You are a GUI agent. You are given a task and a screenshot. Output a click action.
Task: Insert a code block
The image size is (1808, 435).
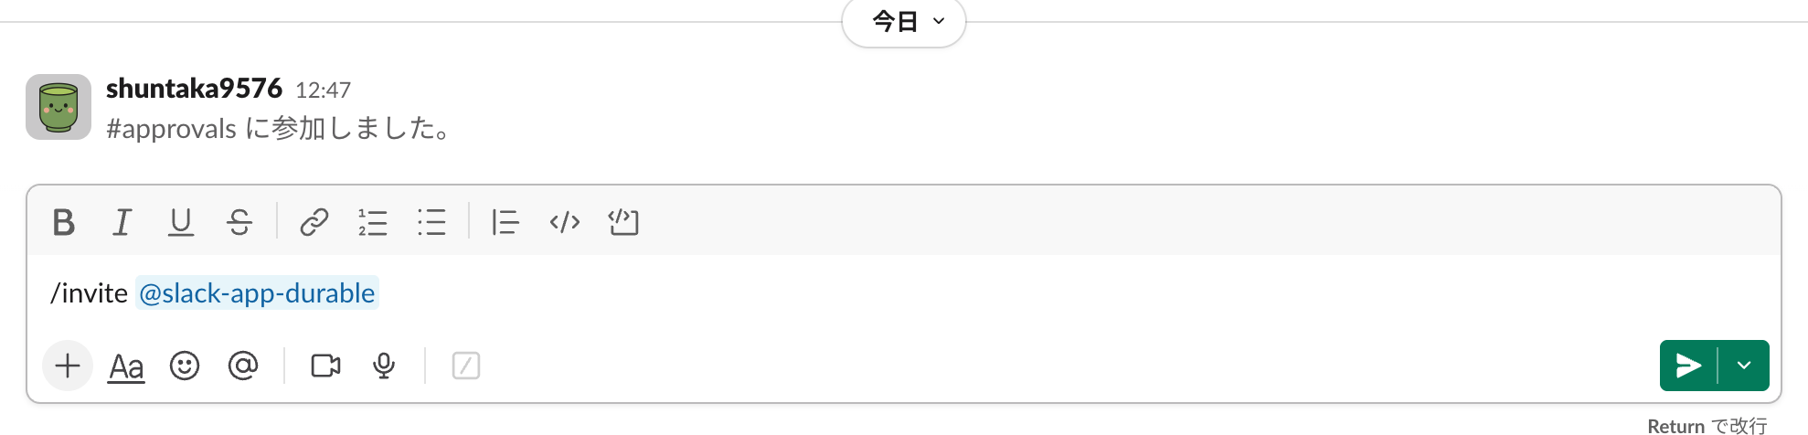(x=623, y=222)
